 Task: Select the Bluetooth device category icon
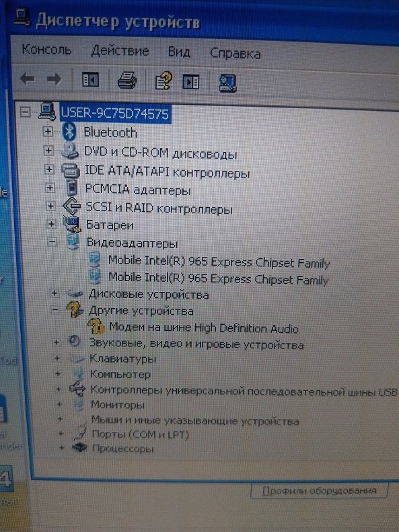[x=69, y=131]
